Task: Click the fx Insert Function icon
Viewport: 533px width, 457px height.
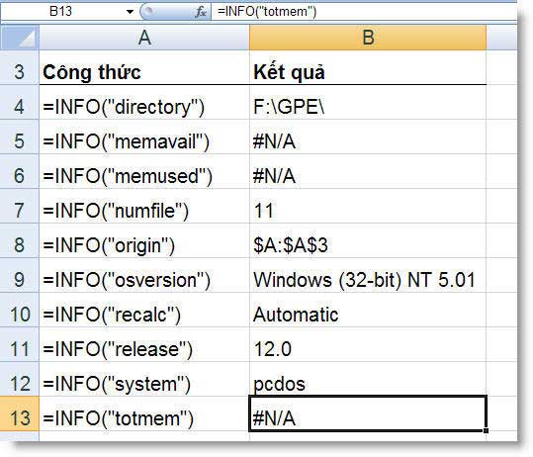Action: tap(201, 12)
